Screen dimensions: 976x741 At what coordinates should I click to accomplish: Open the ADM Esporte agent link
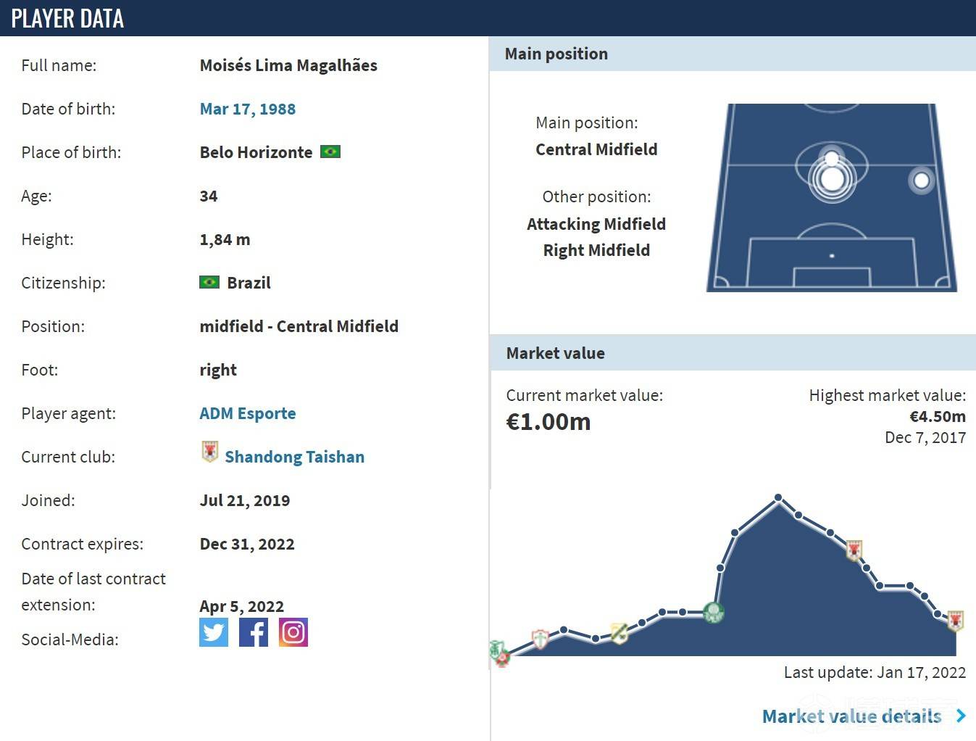tap(248, 413)
